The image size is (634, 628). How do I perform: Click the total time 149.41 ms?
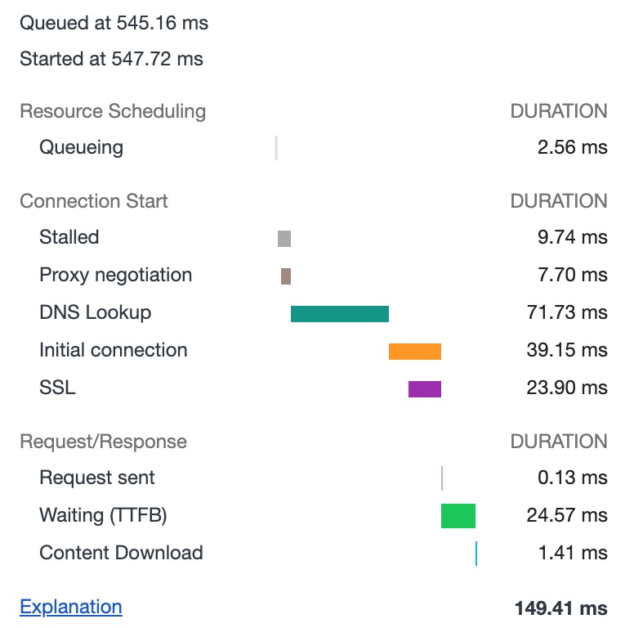(561, 608)
